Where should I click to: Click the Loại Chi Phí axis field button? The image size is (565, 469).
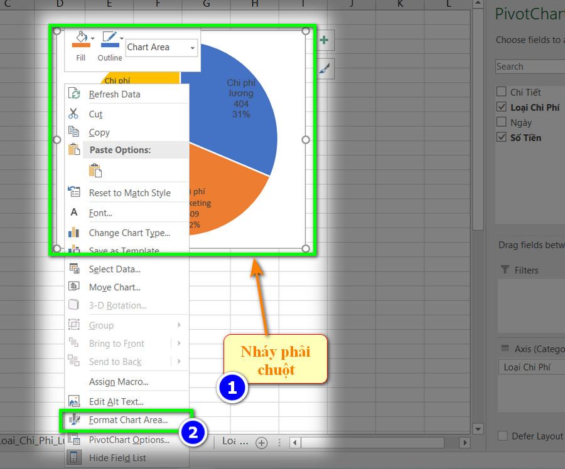click(x=532, y=367)
